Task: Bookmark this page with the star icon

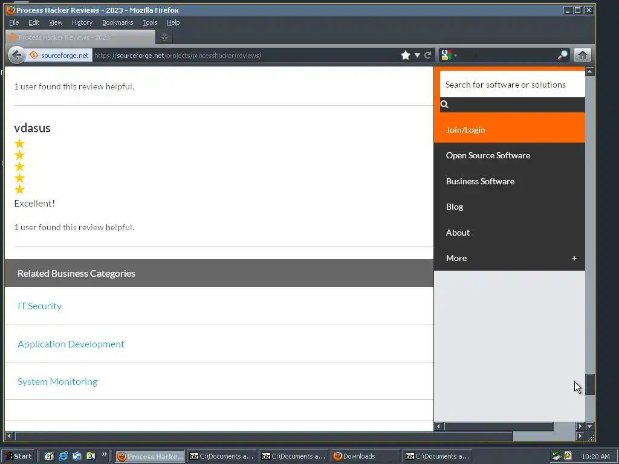Action: [406, 55]
